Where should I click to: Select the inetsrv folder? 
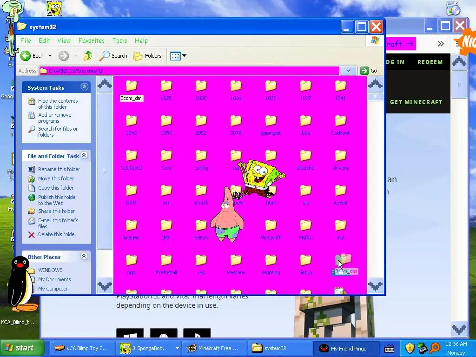tap(201, 230)
